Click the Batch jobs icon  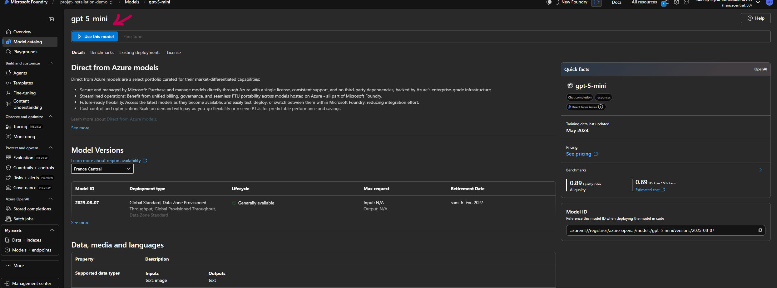pyautogui.click(x=8, y=219)
